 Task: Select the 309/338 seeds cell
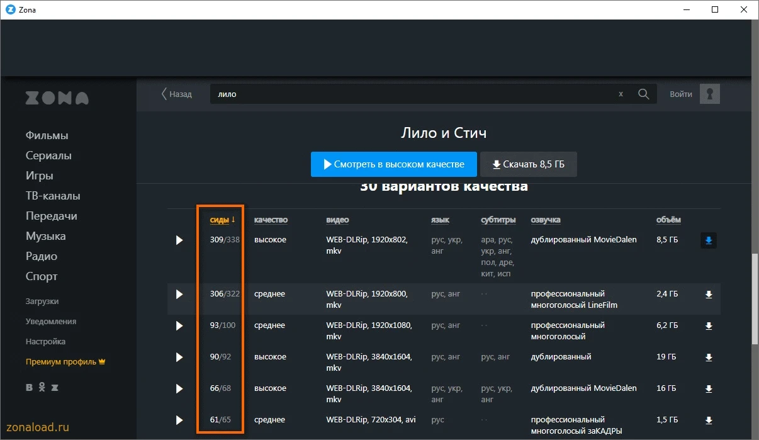pyautogui.click(x=225, y=240)
